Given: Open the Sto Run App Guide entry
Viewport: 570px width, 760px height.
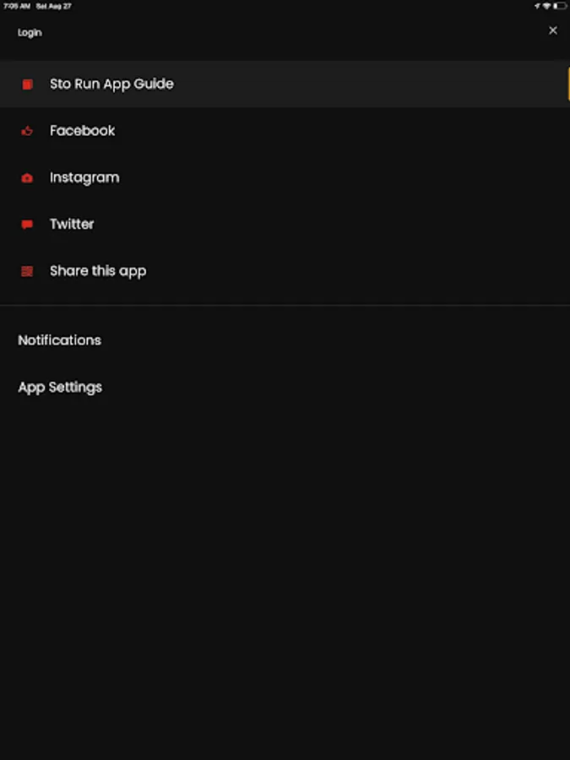Looking at the screenshot, I should (x=111, y=84).
